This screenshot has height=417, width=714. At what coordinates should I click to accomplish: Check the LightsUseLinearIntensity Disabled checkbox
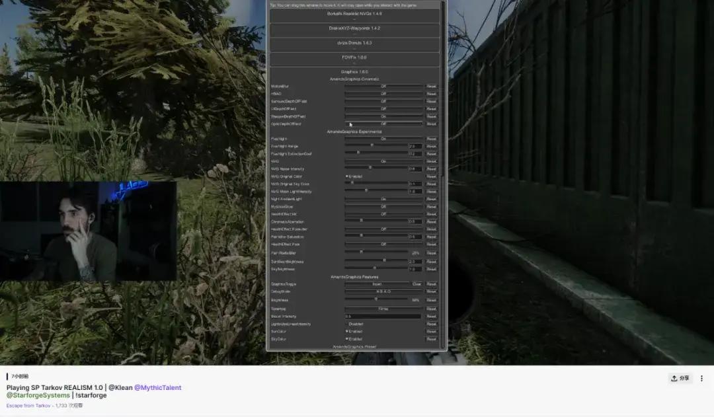pos(347,324)
